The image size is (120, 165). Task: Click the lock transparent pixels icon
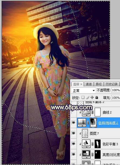tap(83, 98)
